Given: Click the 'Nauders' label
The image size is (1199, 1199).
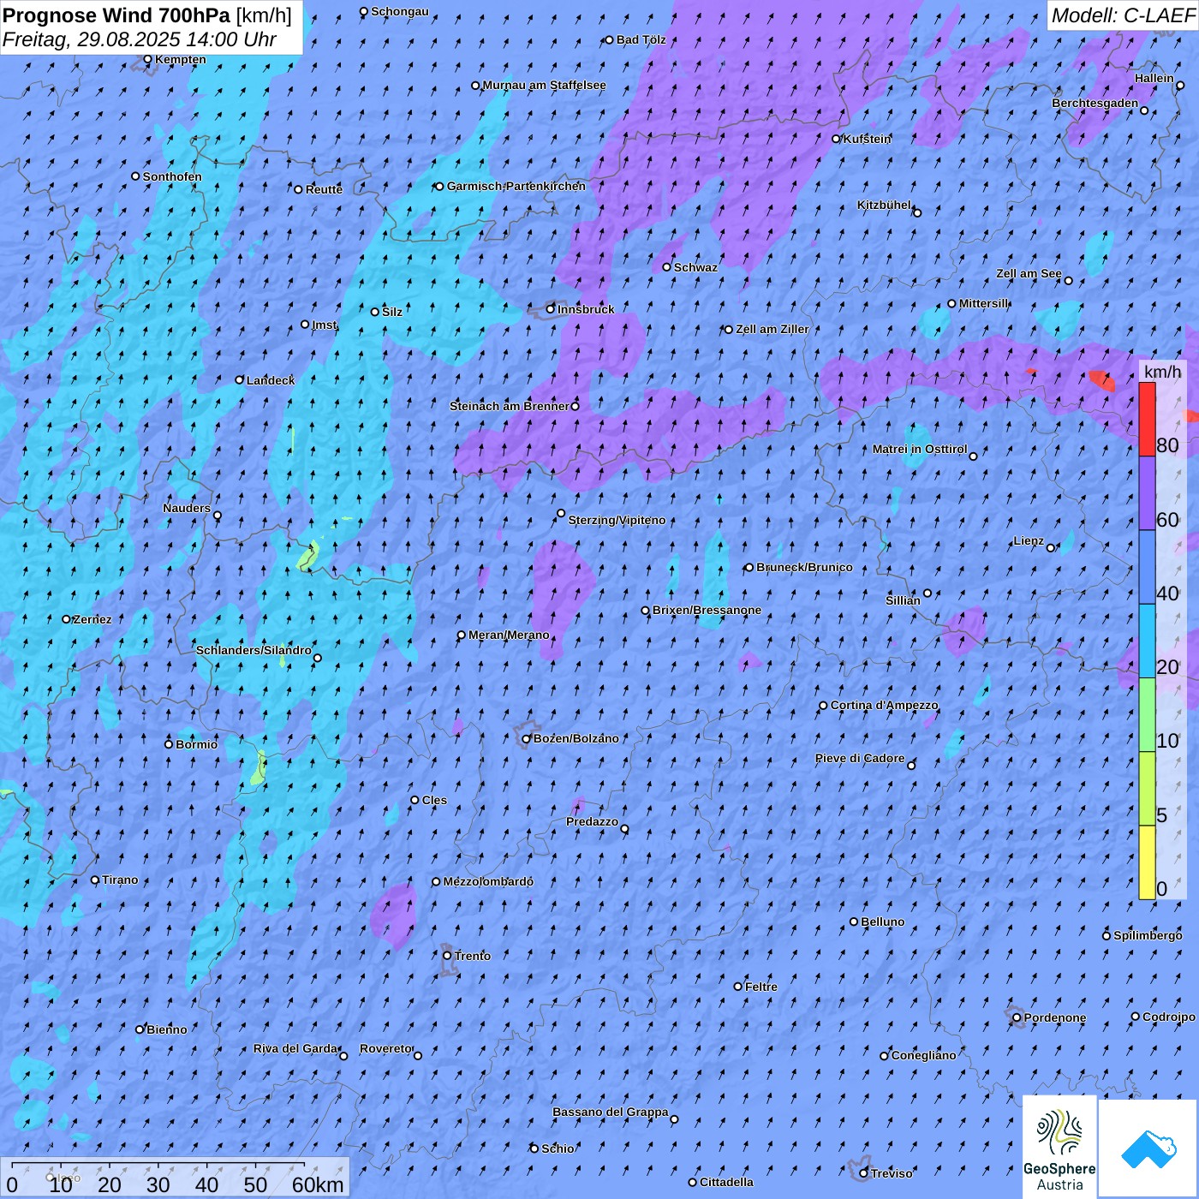Looking at the screenshot, I should point(187,508).
